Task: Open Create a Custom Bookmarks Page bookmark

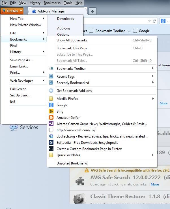Action: point(102,149)
